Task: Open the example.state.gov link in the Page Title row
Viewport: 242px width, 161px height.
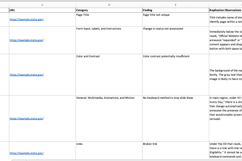Action: coord(27,19)
